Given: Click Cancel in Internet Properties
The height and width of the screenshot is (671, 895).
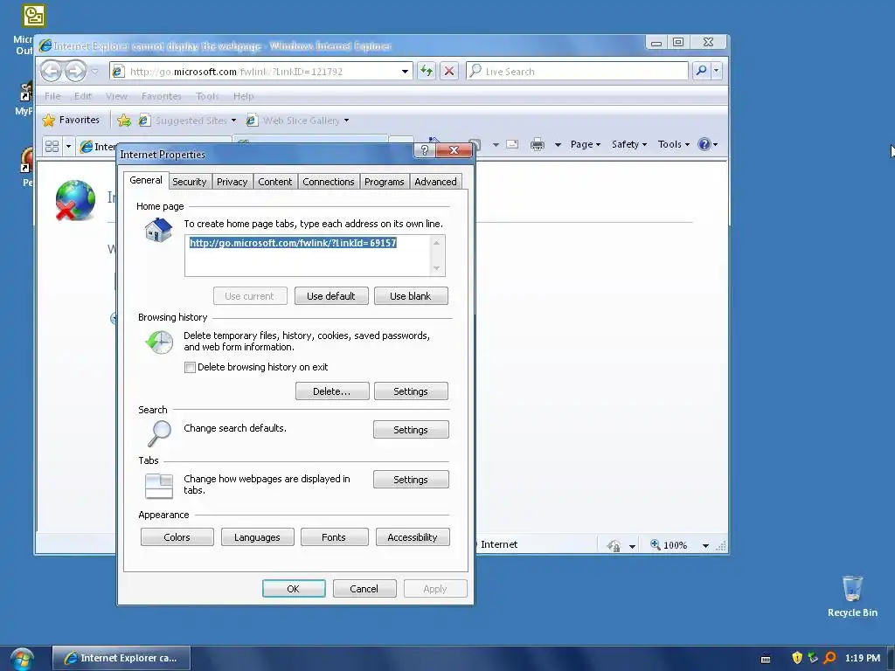Looking at the screenshot, I should 364,589.
